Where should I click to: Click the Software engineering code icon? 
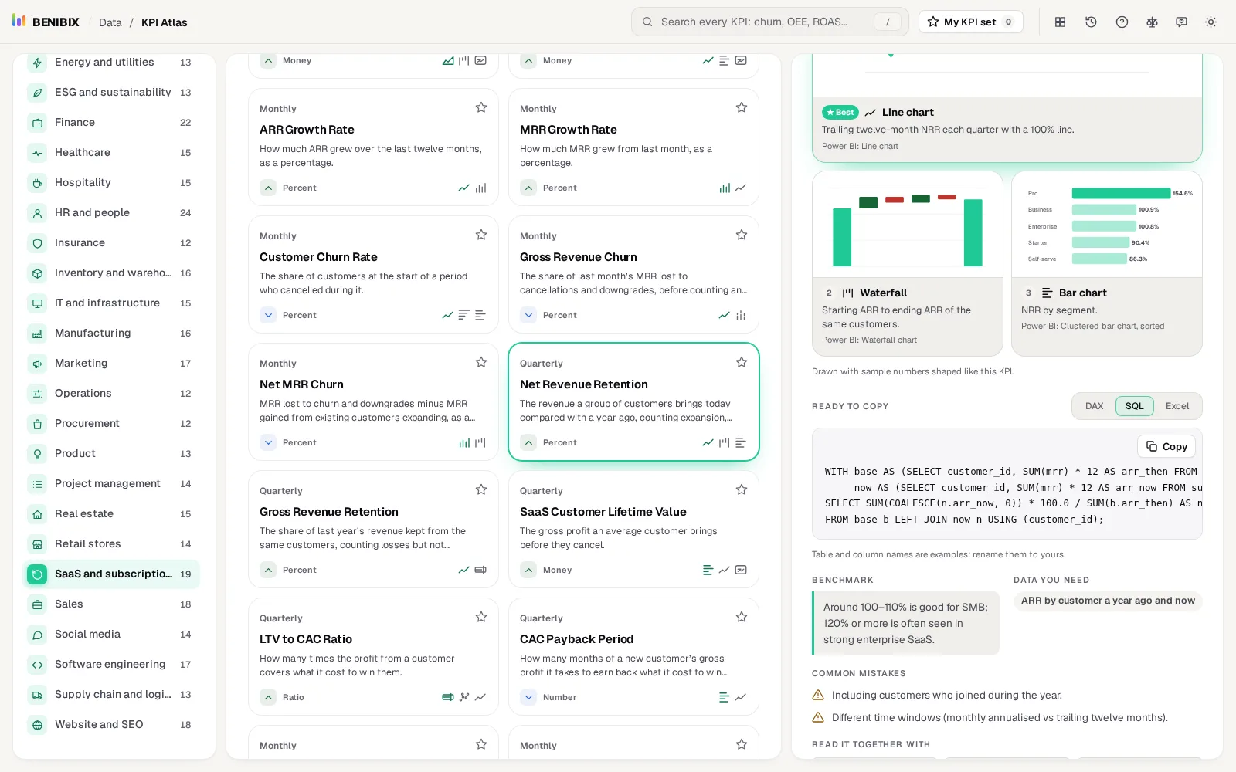[x=37, y=665]
